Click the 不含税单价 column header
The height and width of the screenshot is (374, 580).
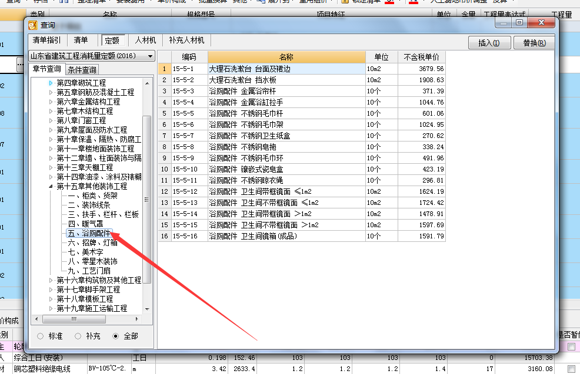point(422,57)
